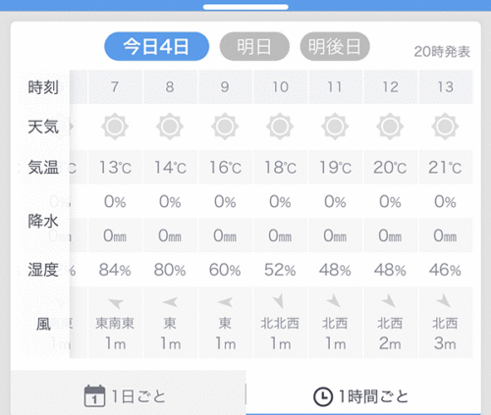The image size is (491, 415).
Task: Tap the clock icon beside 1時間ごと
Action: click(323, 396)
